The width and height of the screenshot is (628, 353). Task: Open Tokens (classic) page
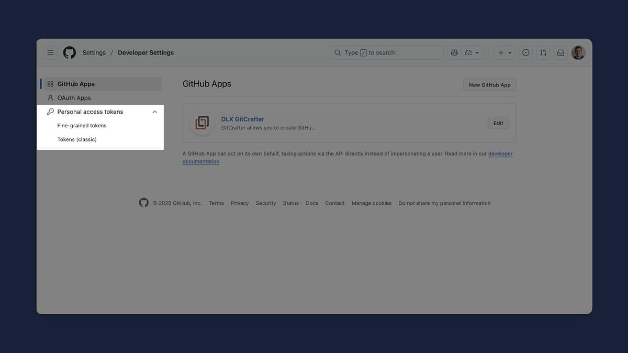coord(77,139)
